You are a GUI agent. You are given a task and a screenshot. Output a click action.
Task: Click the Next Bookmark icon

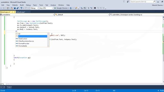click(101, 8)
